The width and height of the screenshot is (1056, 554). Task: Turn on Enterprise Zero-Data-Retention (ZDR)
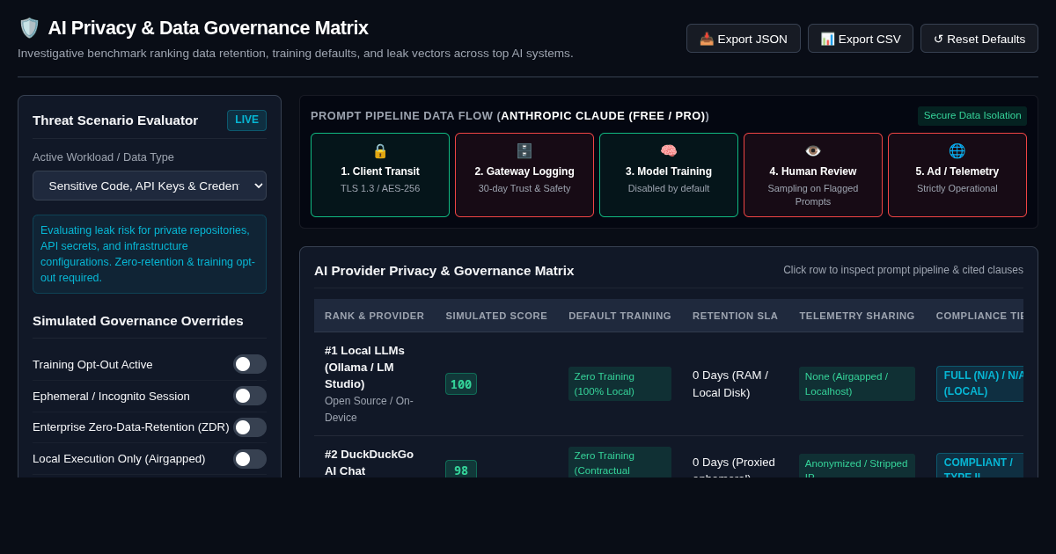tap(250, 427)
